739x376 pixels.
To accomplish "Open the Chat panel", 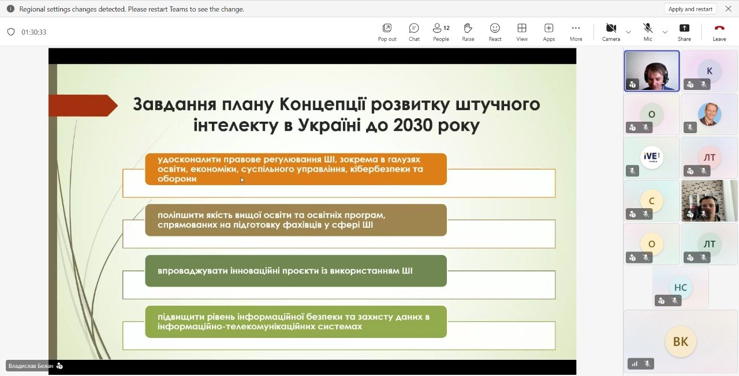I will coord(414,32).
